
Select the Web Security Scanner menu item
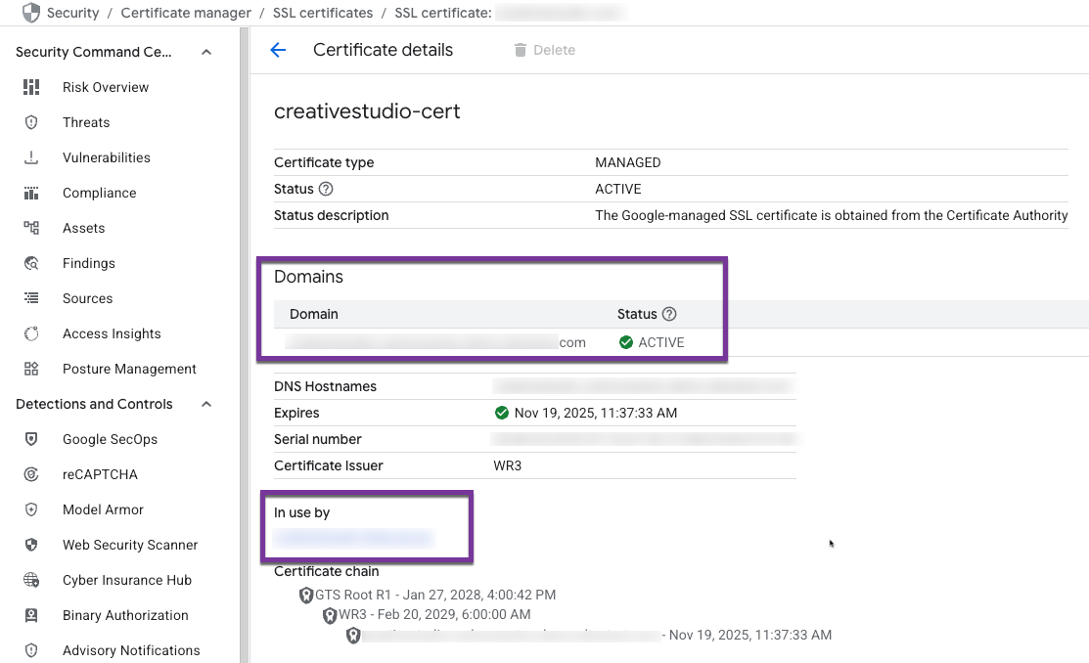click(x=130, y=545)
